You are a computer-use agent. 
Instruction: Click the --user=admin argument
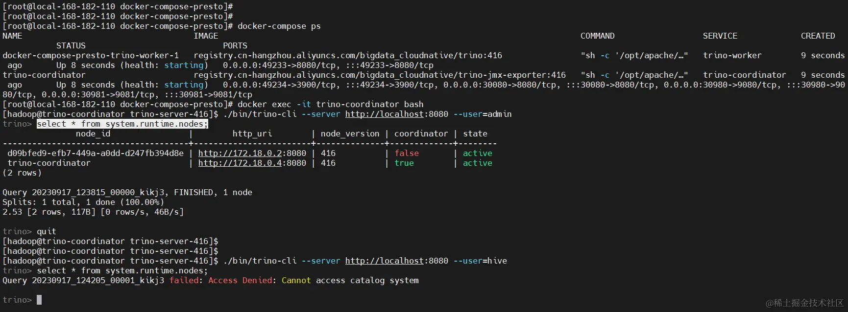(x=483, y=114)
